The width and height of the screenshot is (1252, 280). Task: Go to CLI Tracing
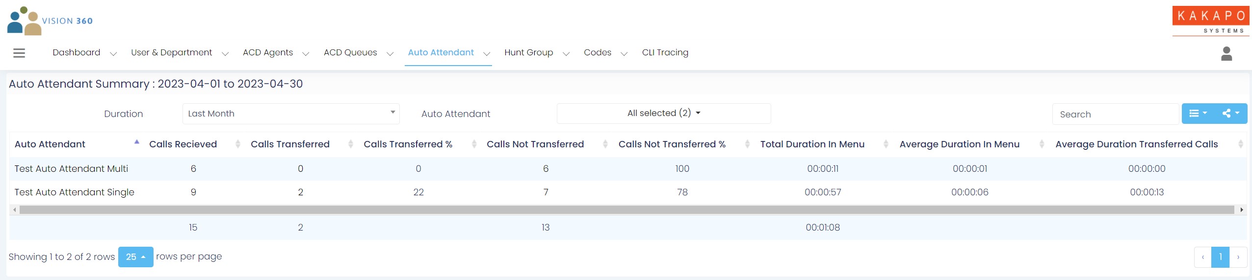[x=665, y=52]
